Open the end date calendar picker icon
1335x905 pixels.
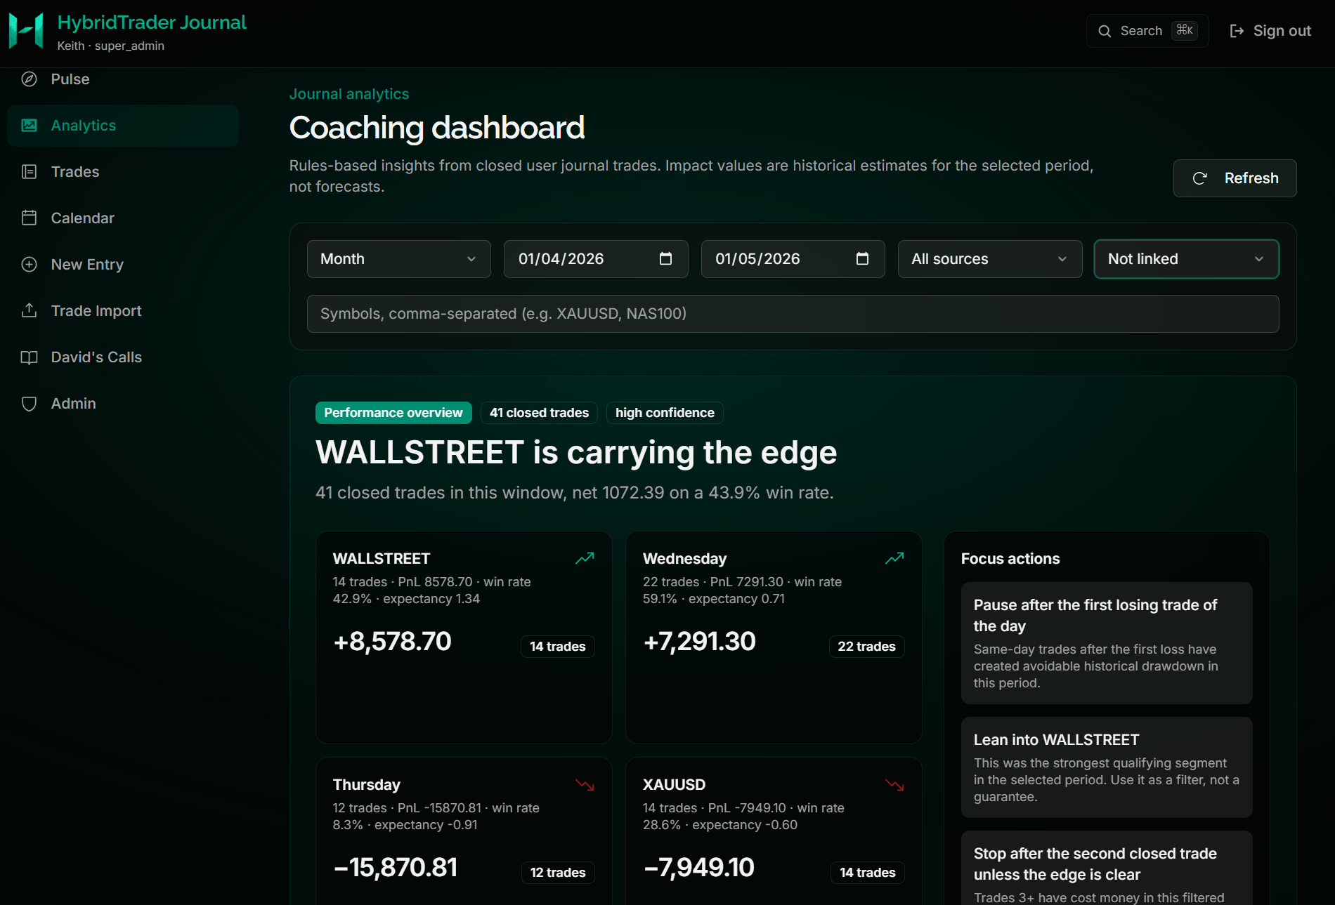tap(862, 259)
